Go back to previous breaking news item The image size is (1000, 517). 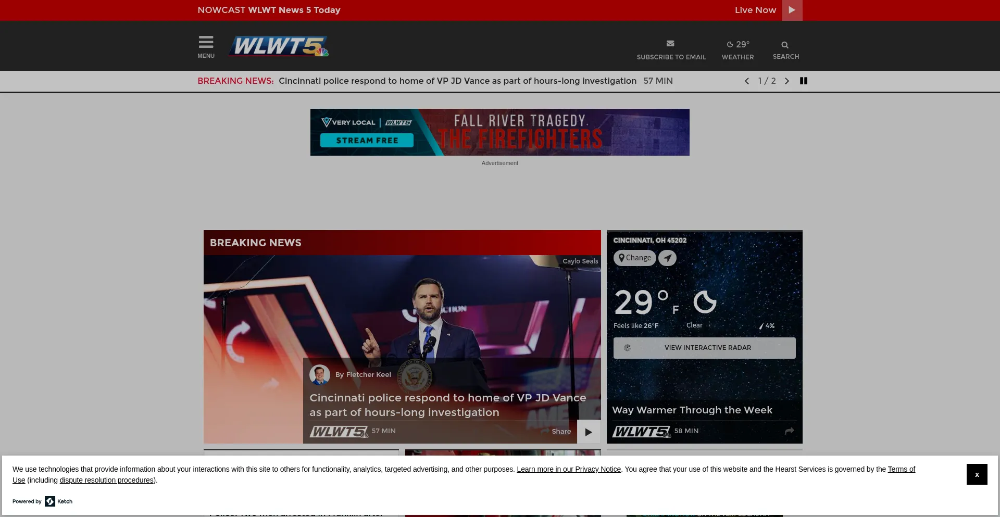coord(746,81)
